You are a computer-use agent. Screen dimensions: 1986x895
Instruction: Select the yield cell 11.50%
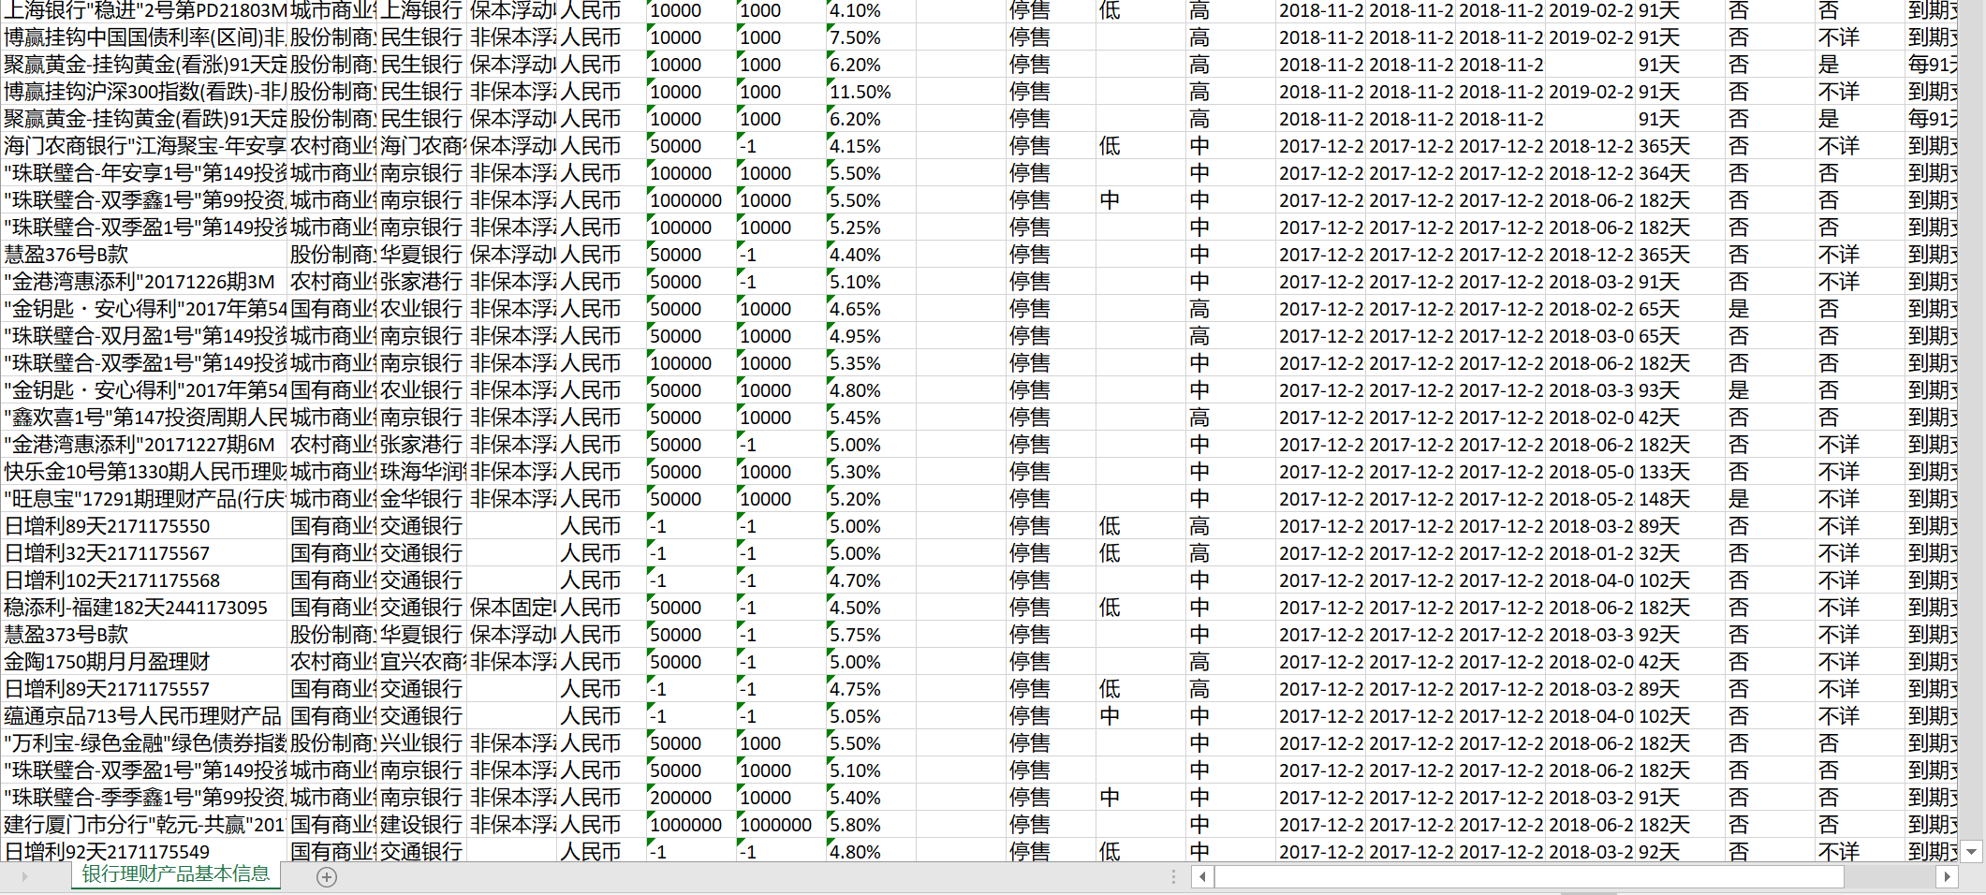coord(870,92)
